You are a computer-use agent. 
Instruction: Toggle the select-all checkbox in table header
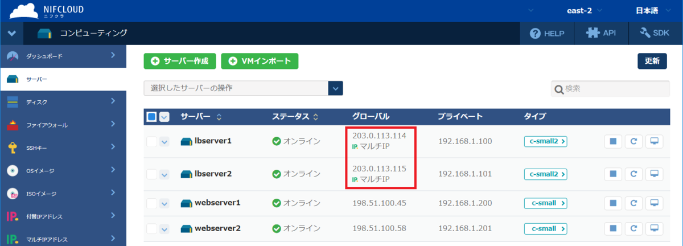click(151, 117)
